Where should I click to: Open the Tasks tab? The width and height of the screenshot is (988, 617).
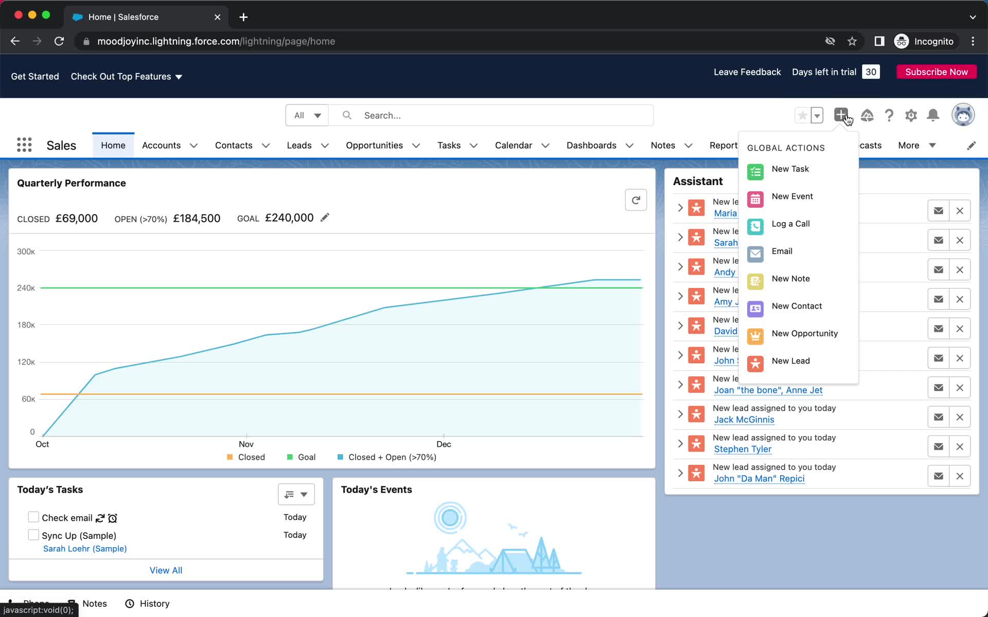point(449,146)
